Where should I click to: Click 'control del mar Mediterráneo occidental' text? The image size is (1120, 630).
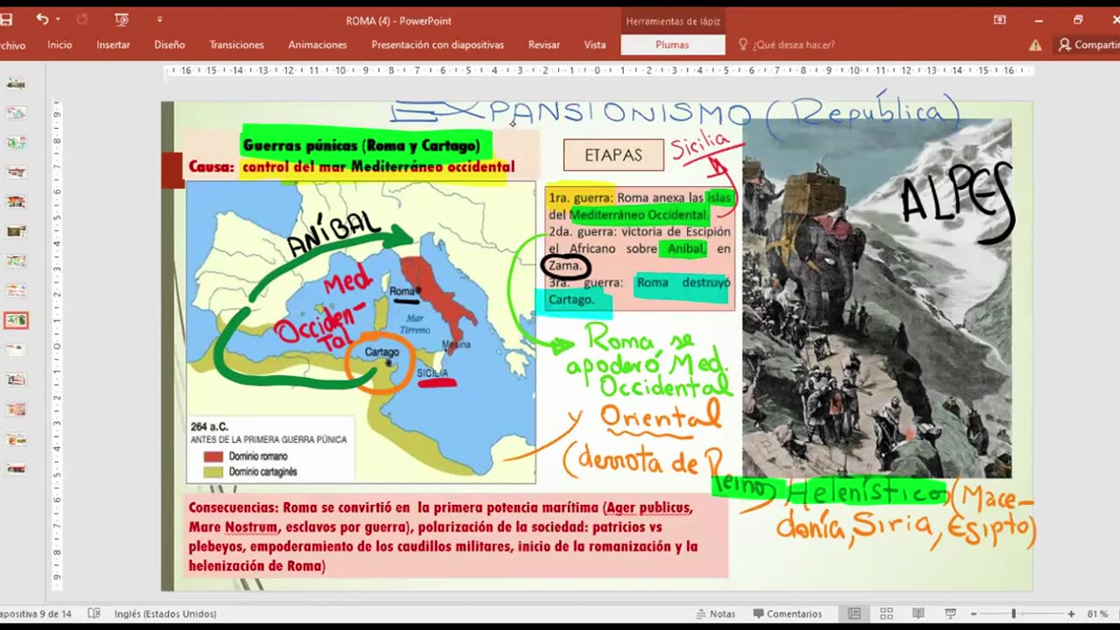point(378,167)
